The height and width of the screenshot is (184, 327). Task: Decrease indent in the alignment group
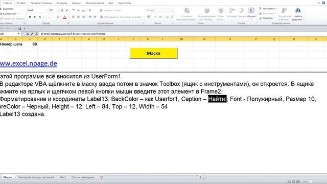(90, 17)
